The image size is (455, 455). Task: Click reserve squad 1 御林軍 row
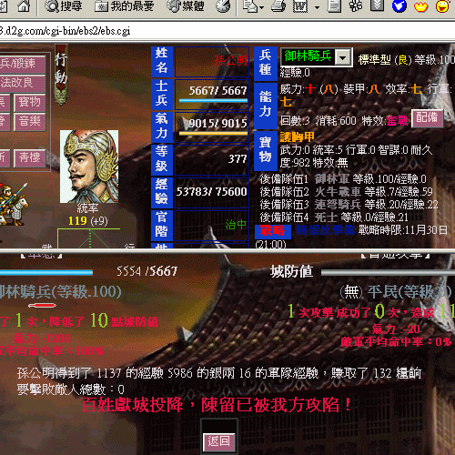click(x=343, y=179)
